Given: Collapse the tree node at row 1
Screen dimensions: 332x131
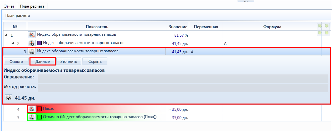Looking at the screenshot, I should point(6,35).
